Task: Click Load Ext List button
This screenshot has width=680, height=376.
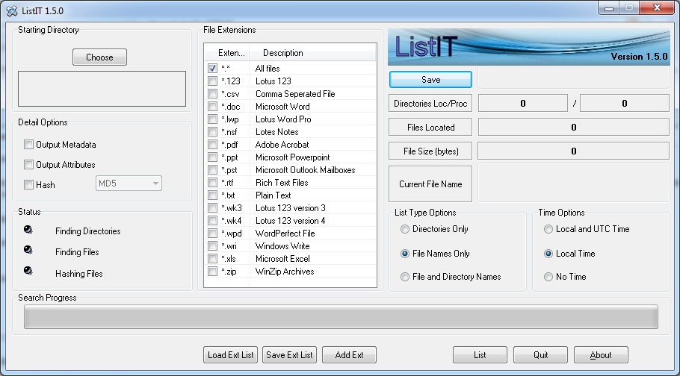Action: click(230, 355)
